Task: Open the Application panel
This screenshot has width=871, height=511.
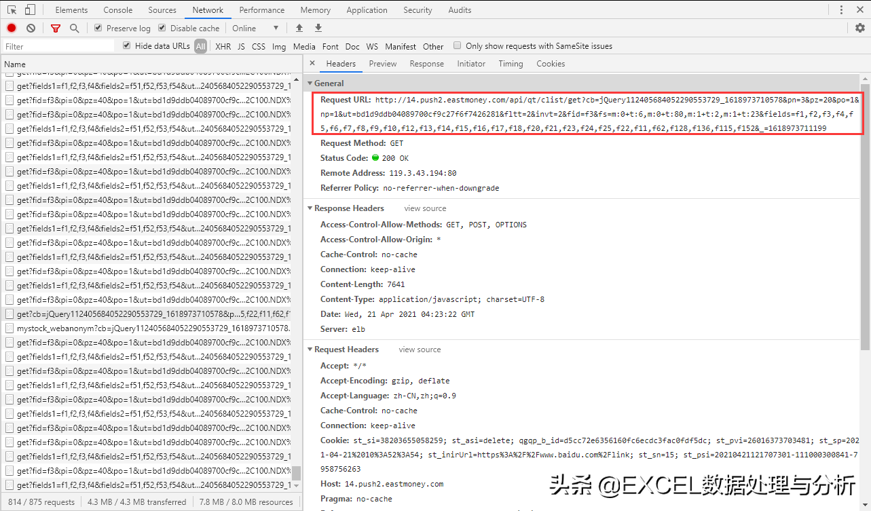Action: 367,10
